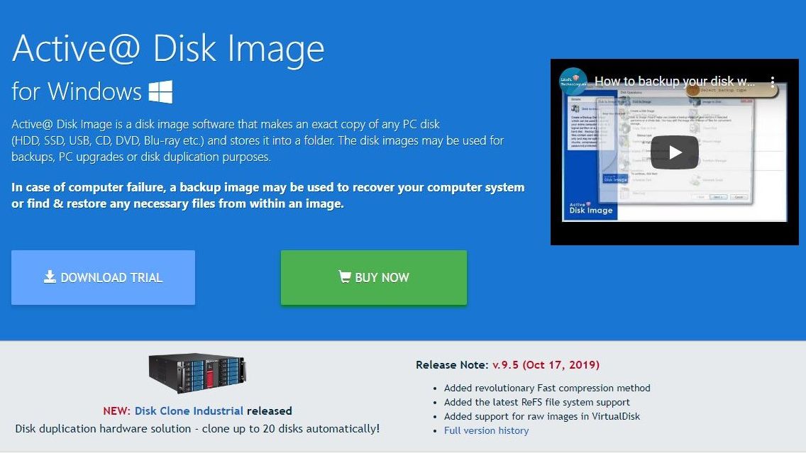Click the shopping cart icon
This screenshot has height=453, width=806.
345,276
